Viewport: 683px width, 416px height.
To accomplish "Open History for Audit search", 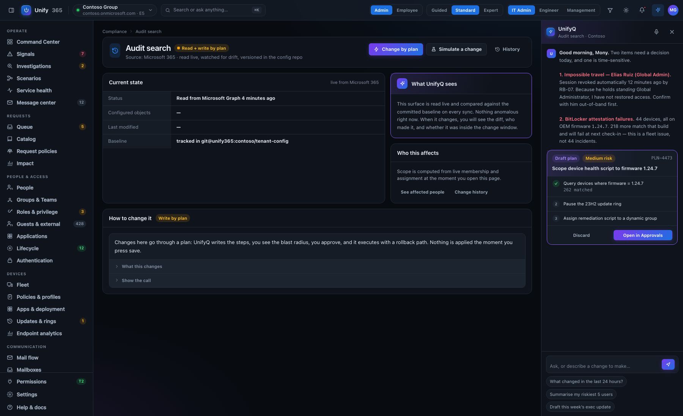I will (507, 49).
